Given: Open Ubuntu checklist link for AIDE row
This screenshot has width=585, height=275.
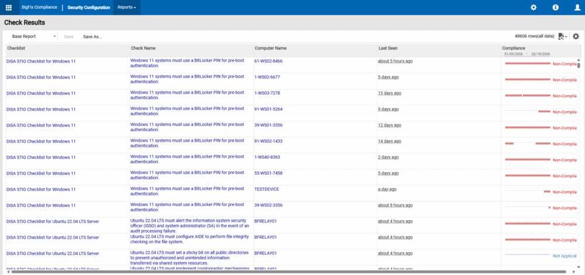Looking at the screenshot, I should pyautogui.click(x=53, y=238).
